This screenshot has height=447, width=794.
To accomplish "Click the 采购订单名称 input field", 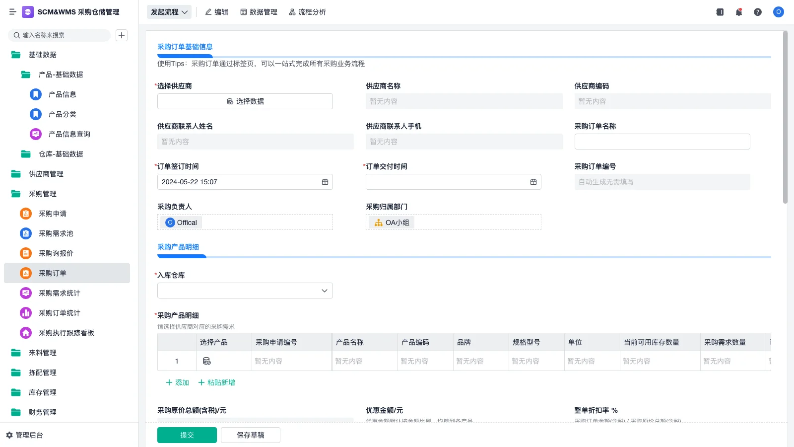I will [x=662, y=142].
